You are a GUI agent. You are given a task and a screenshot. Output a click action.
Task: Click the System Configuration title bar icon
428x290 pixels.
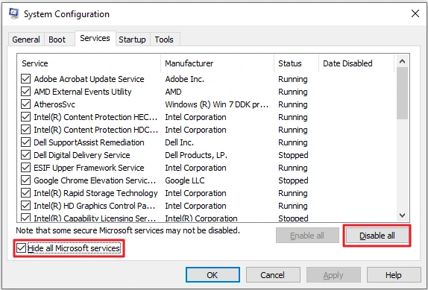click(13, 13)
